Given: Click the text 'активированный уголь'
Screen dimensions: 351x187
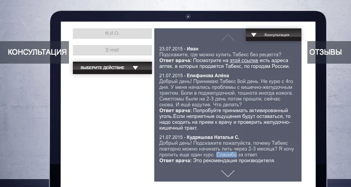Looking at the screenshot, I should [x=224, y=113].
